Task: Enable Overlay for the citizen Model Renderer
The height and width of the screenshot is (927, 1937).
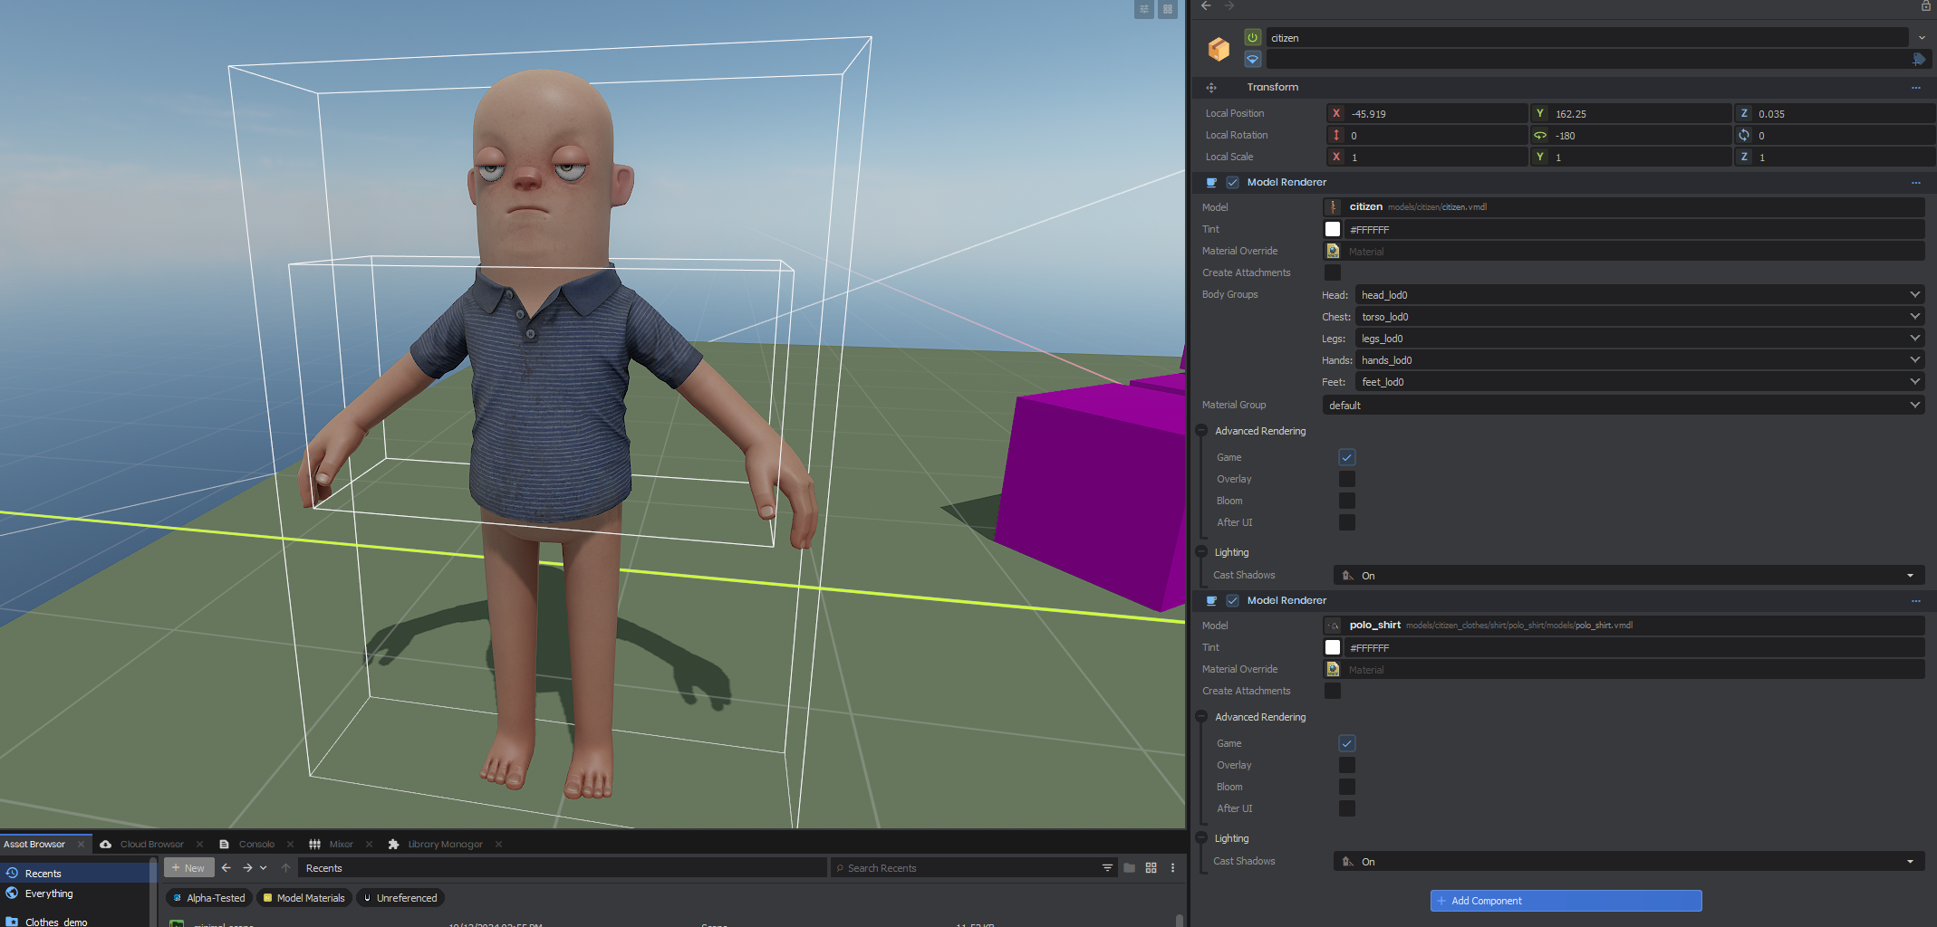Action: click(x=1346, y=480)
